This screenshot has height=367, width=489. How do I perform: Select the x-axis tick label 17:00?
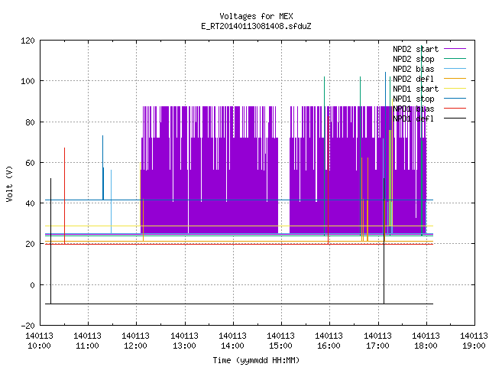tap(378, 346)
